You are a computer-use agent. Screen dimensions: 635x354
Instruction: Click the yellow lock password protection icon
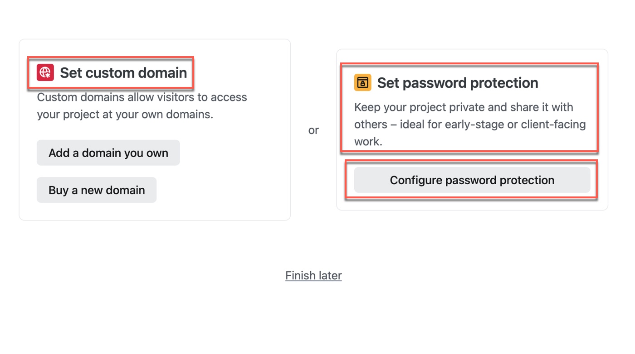click(x=363, y=82)
